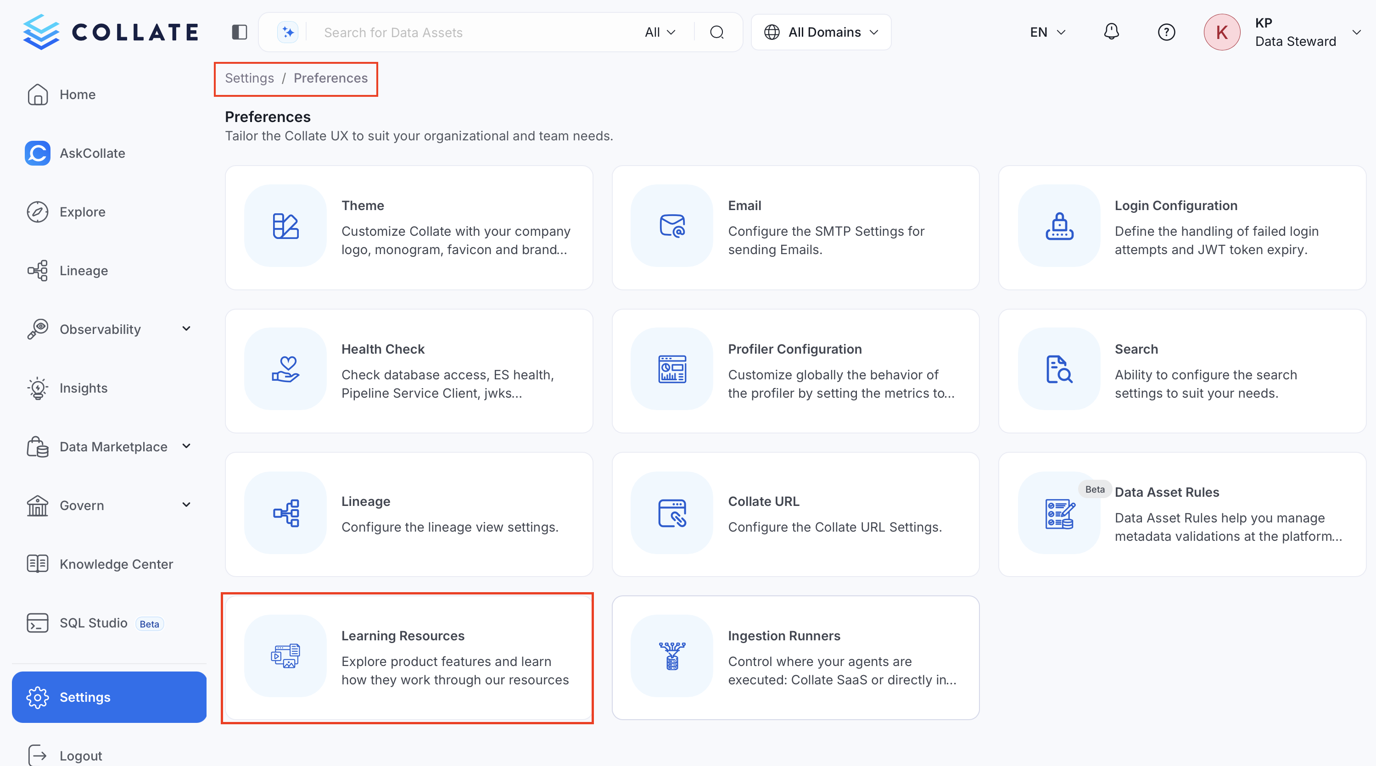The width and height of the screenshot is (1376, 766).
Task: Open Knowledge Center from the sidebar
Action: pos(117,564)
